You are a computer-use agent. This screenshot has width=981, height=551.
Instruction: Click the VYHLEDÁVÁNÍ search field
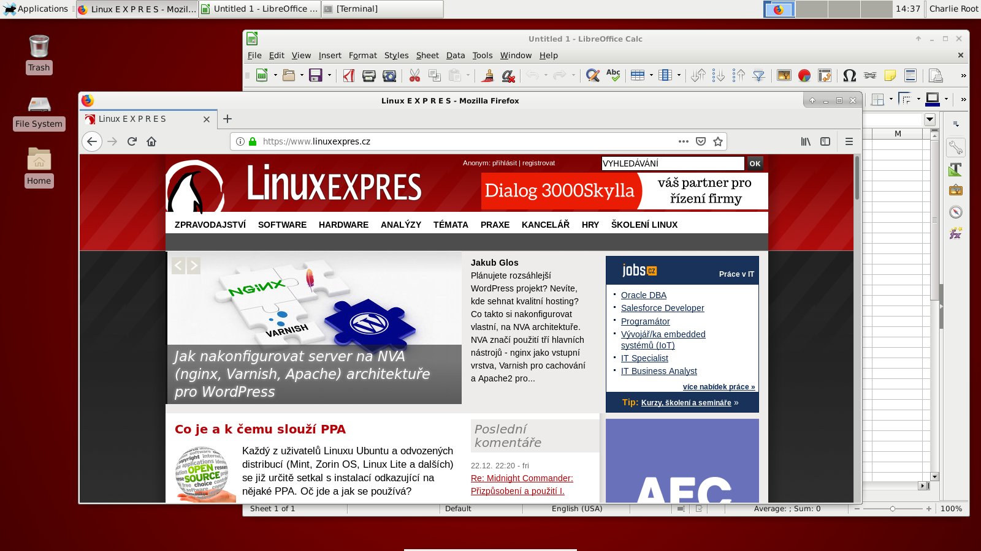pyautogui.click(x=673, y=163)
